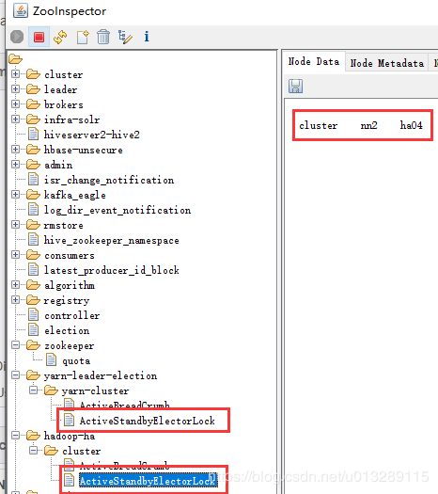The height and width of the screenshot is (494, 438).
Task: Click the algorithm folder icon
Action: [33, 285]
